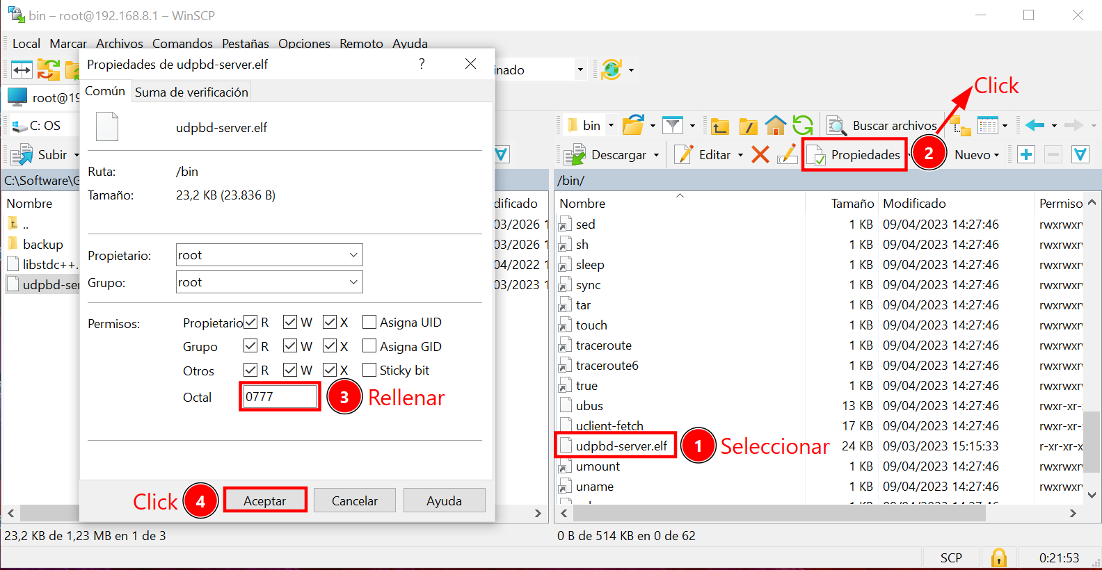Click the remote panel horizontal scrollbar
Image resolution: width=1102 pixels, height=570 pixels.
tap(779, 513)
